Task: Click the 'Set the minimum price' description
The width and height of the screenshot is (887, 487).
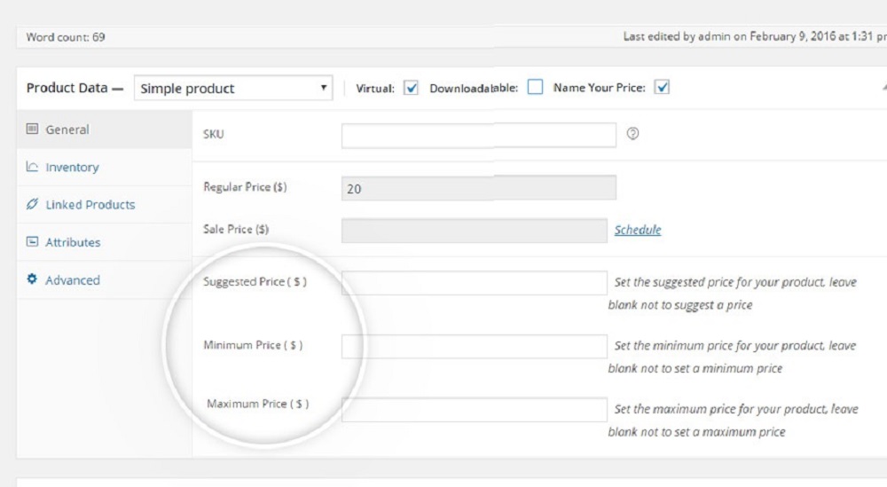Action: 732,357
